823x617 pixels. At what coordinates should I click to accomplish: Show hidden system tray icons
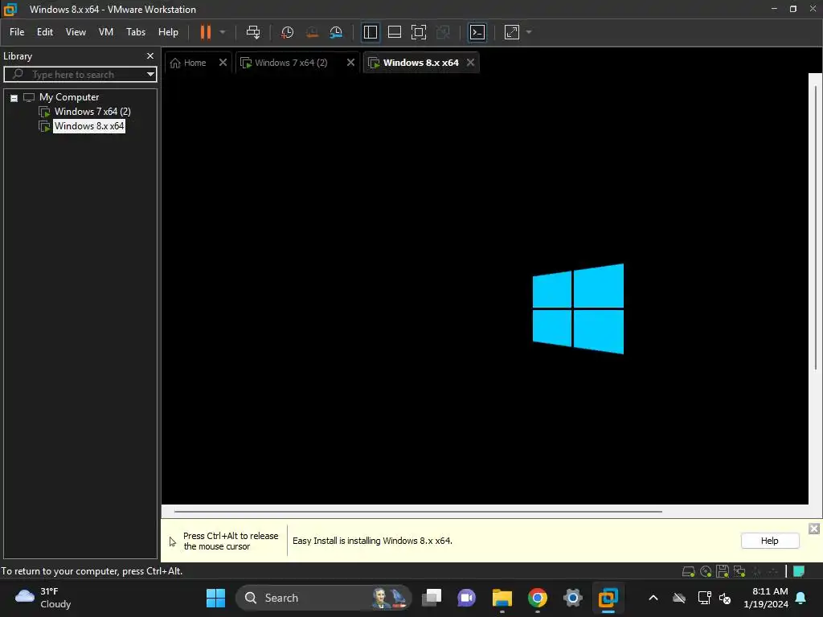click(x=653, y=598)
